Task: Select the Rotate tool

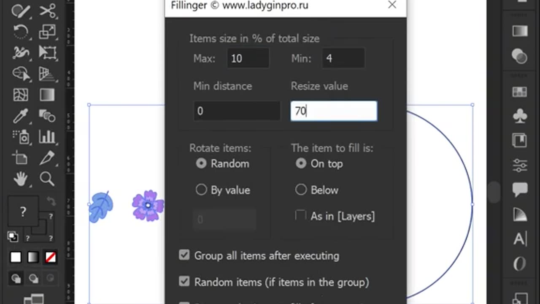Action: click(x=20, y=32)
